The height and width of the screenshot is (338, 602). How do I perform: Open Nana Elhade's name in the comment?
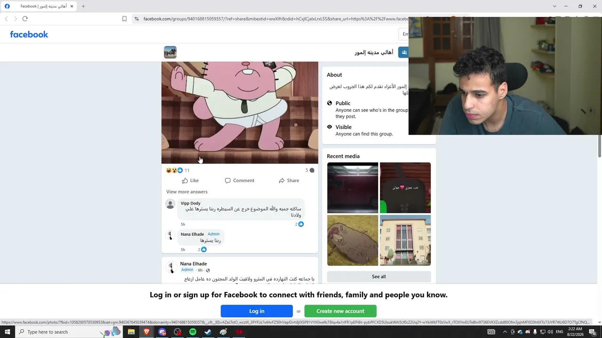(192, 234)
